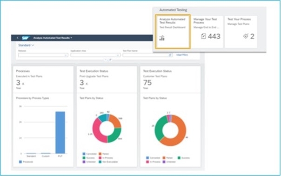The height and width of the screenshot is (176, 281).
Task: Click the Standard label on the bar chart axis
Action: click(31, 156)
